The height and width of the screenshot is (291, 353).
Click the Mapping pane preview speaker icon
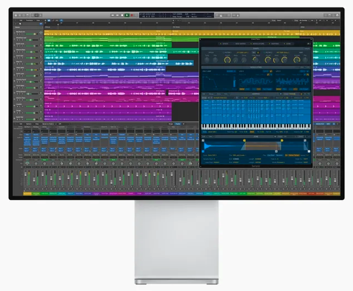click(281, 94)
